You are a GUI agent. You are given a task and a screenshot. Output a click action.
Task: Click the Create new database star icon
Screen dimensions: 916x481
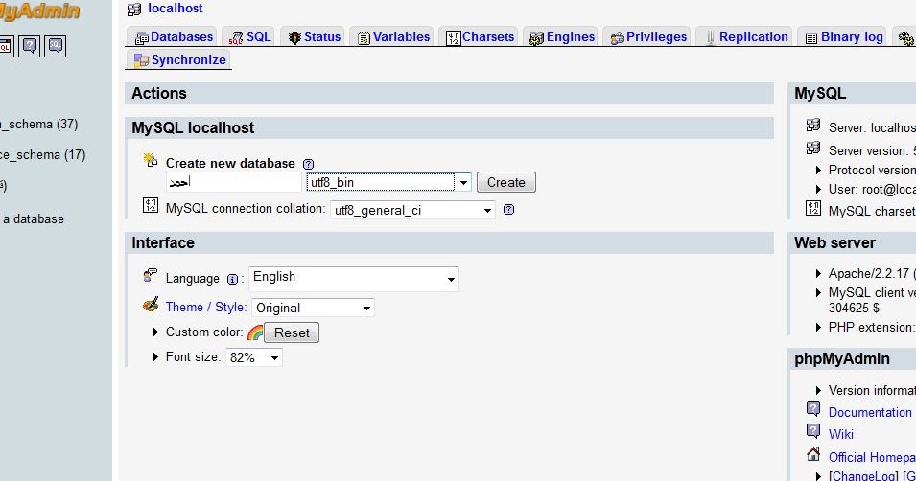click(151, 160)
